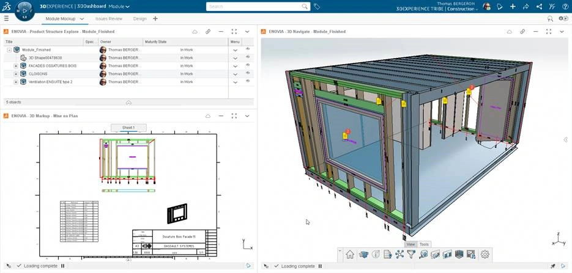Click the user search icon under the top bar
The width and height of the screenshot is (572, 273).
pos(550,18)
